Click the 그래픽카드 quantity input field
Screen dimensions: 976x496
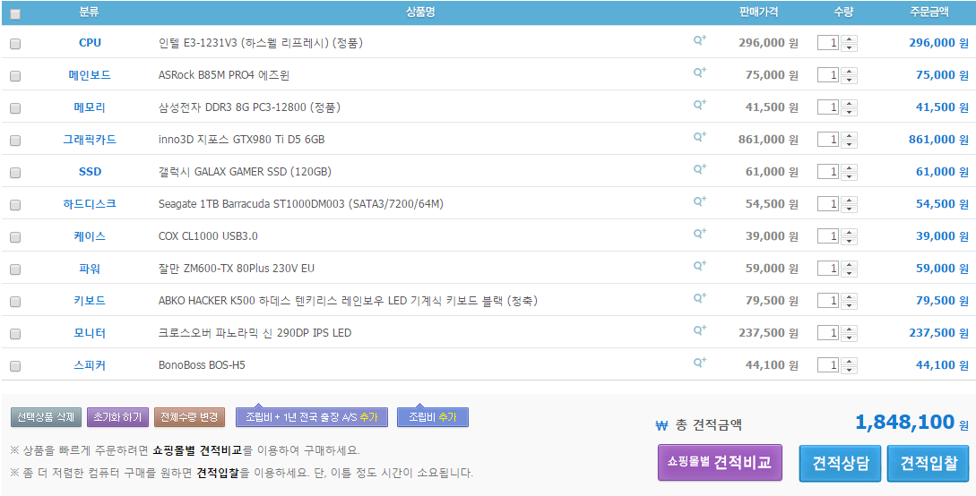[x=828, y=140]
